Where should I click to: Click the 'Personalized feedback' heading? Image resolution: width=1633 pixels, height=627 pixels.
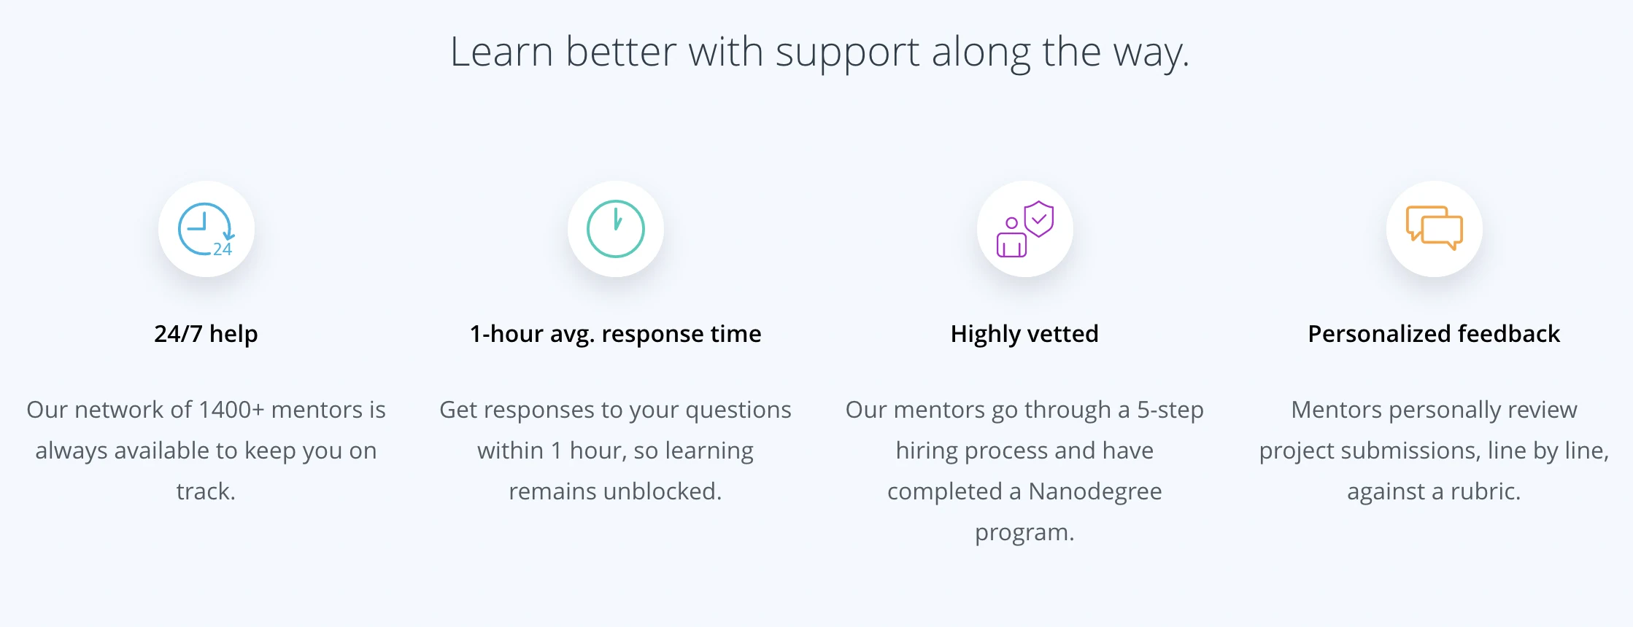pos(1434,334)
